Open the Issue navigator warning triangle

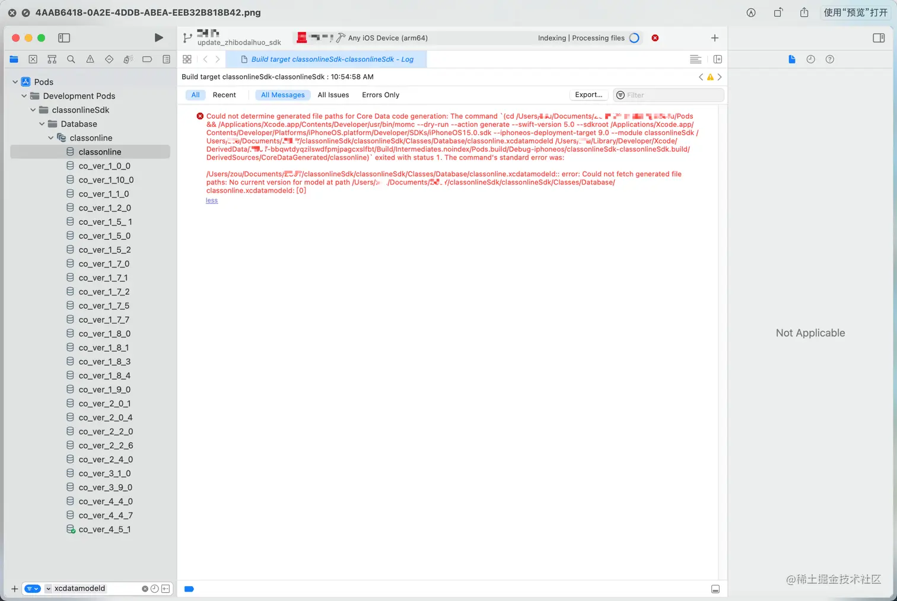[90, 59]
